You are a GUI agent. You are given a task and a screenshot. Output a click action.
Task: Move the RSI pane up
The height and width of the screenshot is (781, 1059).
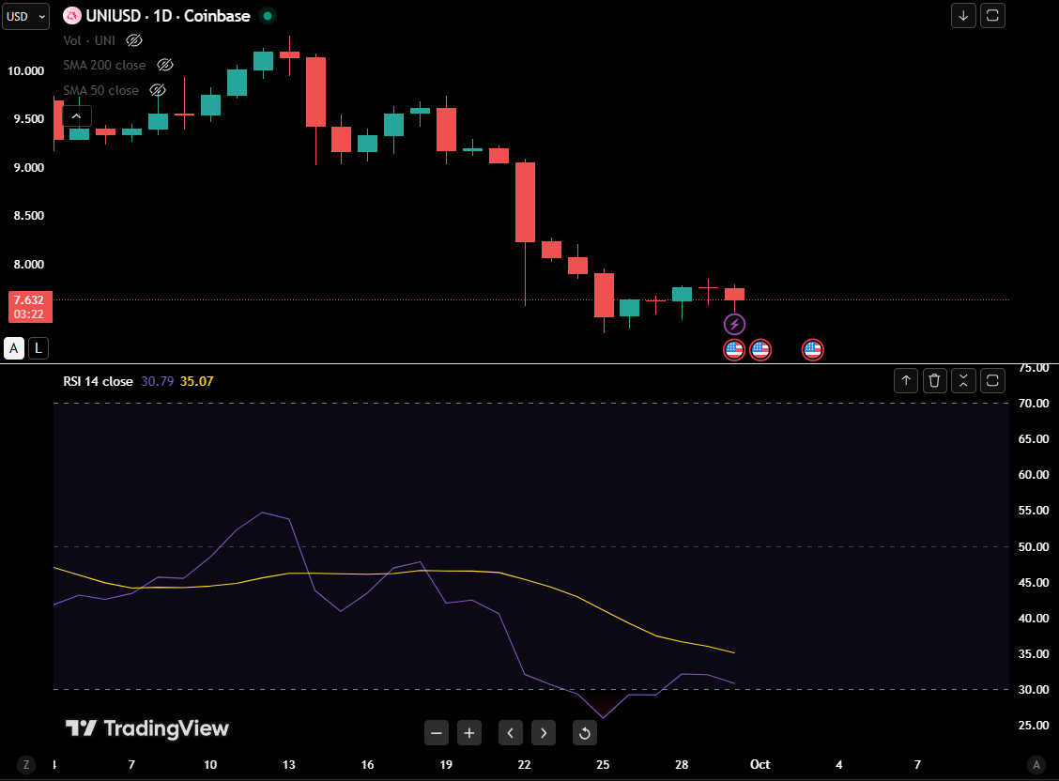(906, 380)
